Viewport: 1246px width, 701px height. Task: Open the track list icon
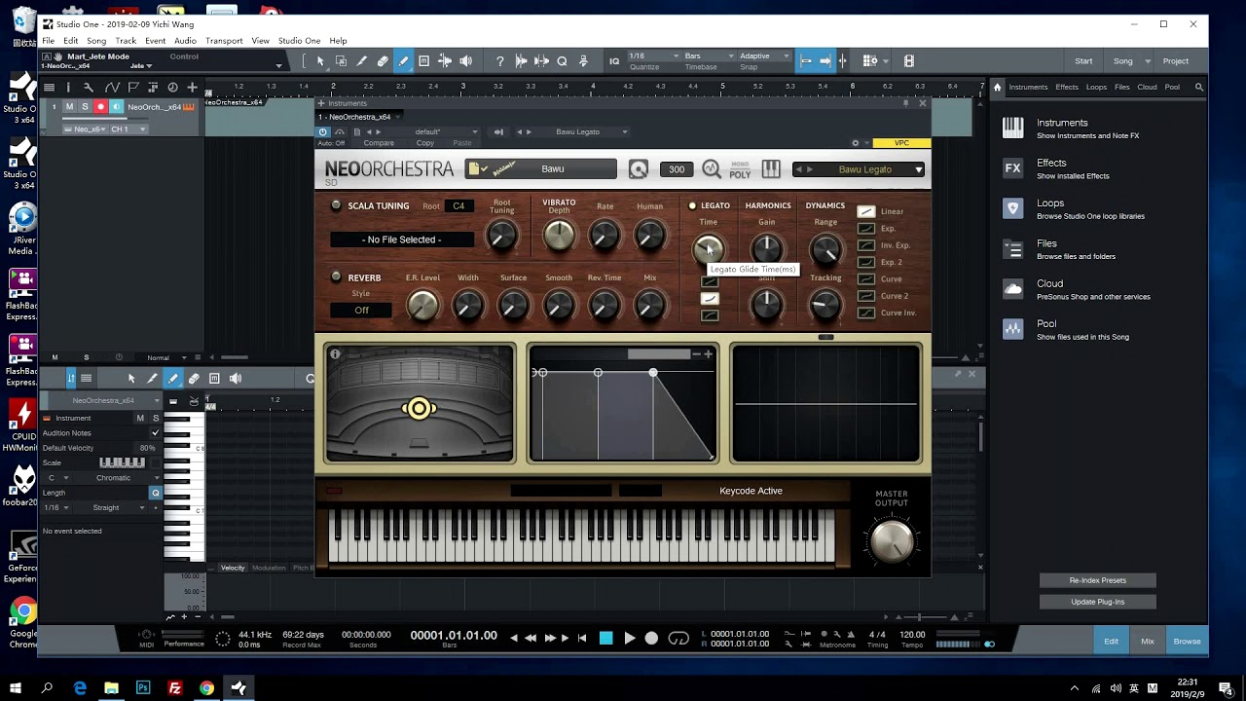49,87
